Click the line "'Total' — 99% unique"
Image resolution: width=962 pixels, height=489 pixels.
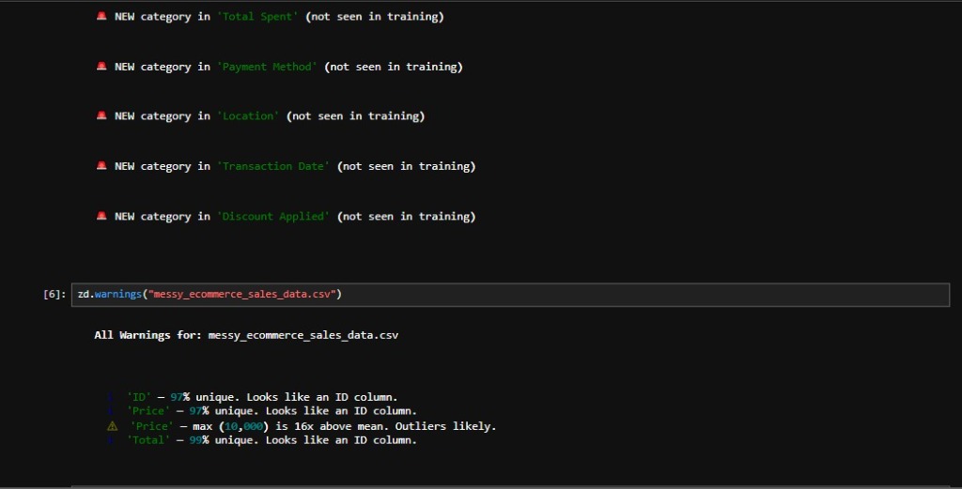click(272, 440)
